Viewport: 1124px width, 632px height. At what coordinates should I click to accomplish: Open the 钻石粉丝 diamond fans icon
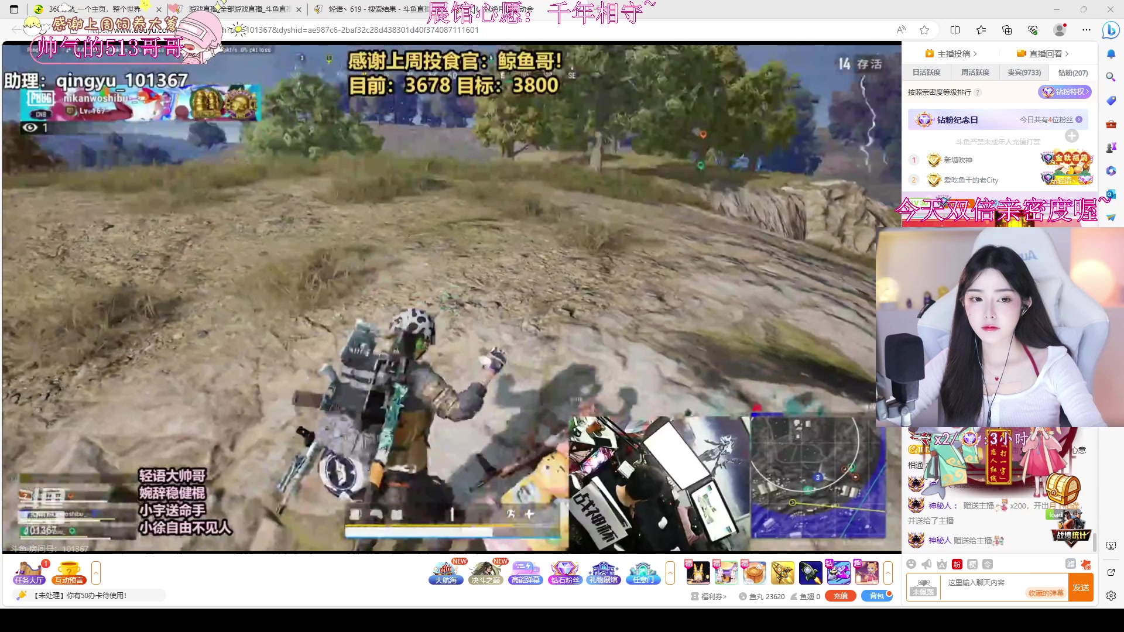[564, 572]
